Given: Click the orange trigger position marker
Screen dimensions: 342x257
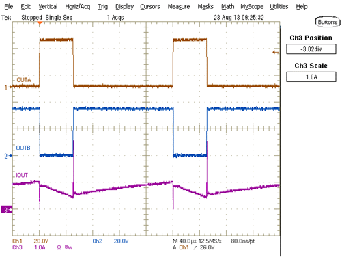Looking at the screenshot, I should click(x=40, y=23).
